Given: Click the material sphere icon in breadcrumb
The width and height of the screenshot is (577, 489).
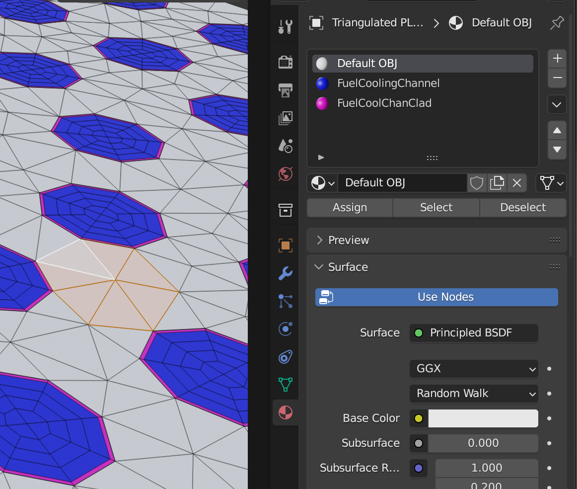Looking at the screenshot, I should click(455, 23).
